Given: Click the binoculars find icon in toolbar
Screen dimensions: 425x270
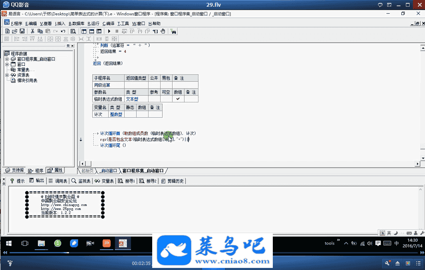Looking at the screenshot, I should point(173,31).
